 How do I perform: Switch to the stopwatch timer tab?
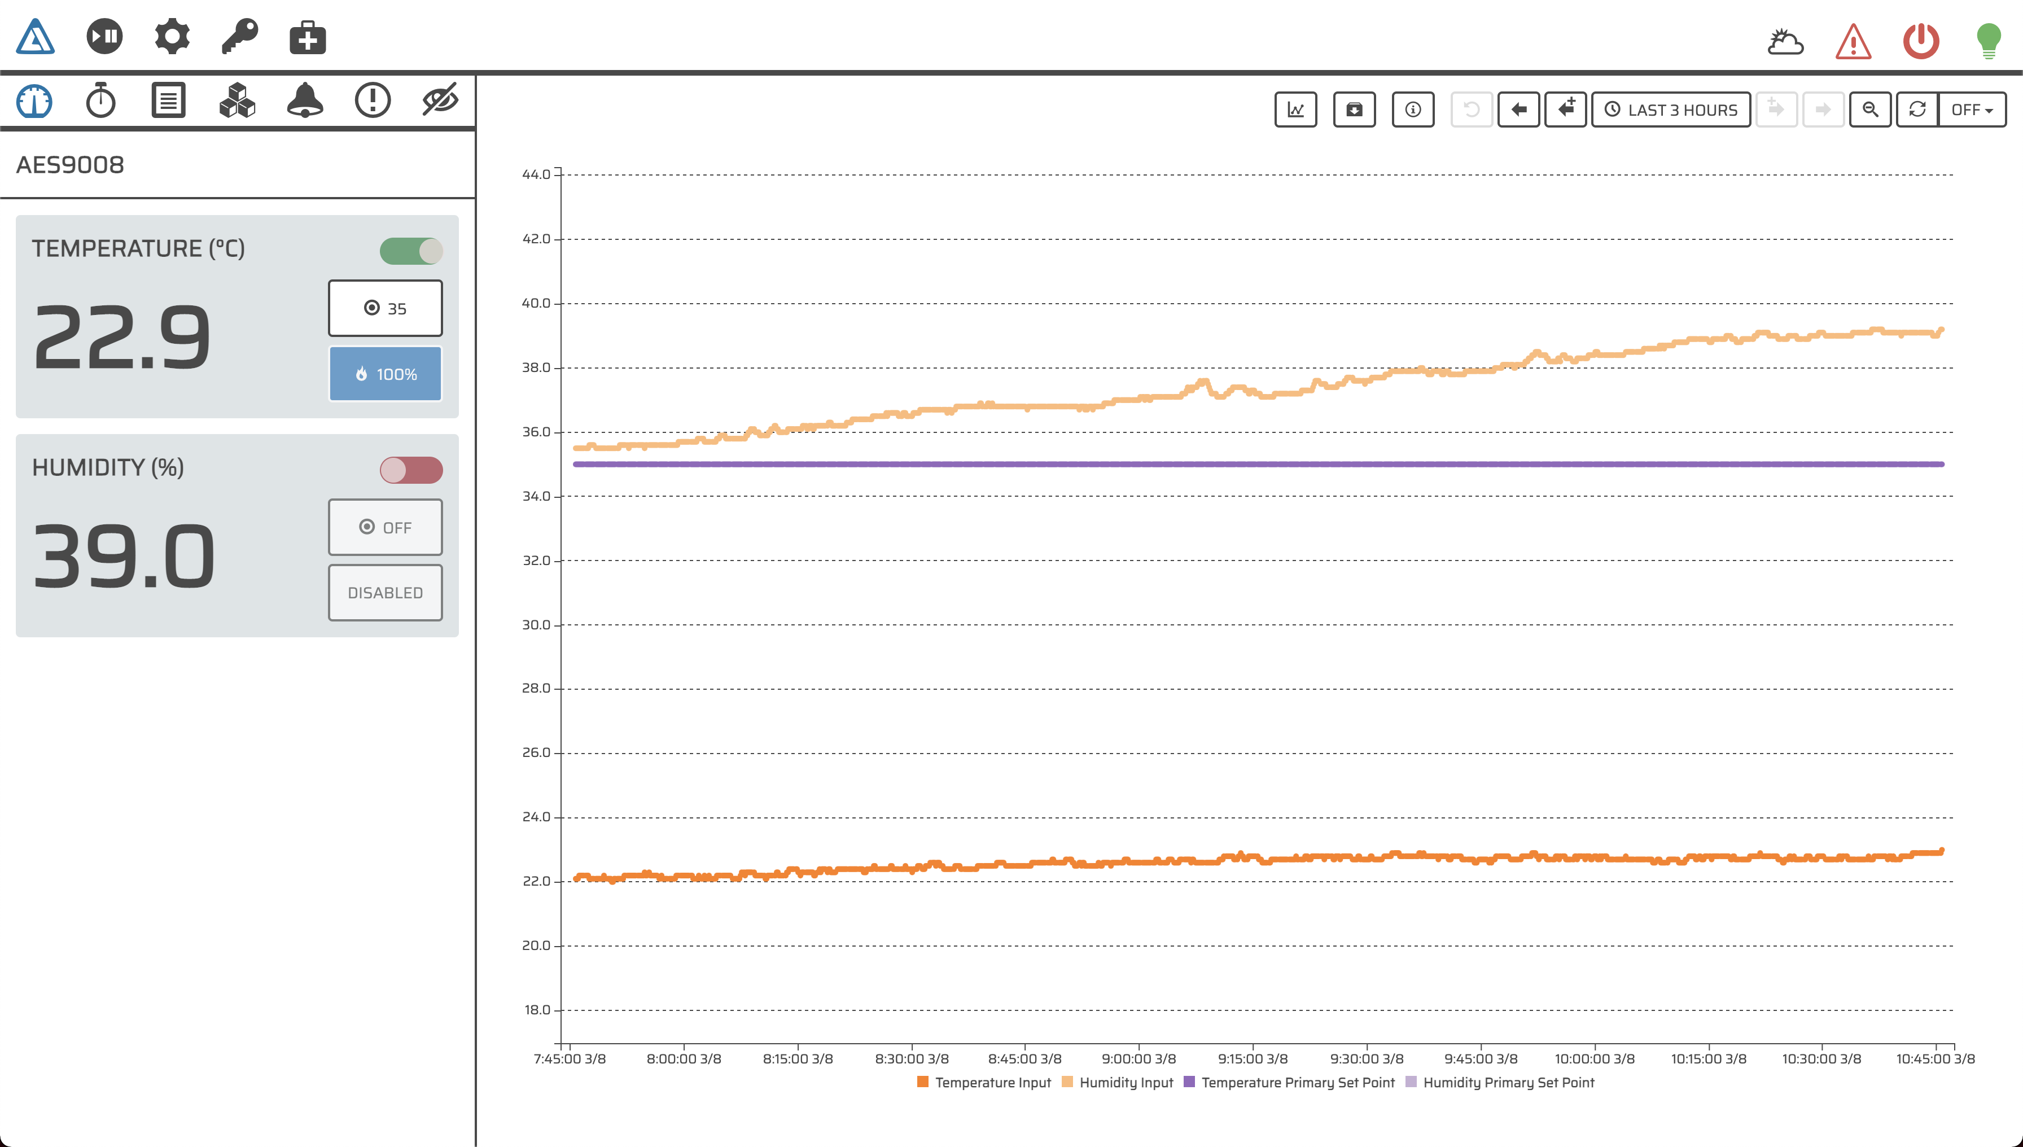(101, 101)
